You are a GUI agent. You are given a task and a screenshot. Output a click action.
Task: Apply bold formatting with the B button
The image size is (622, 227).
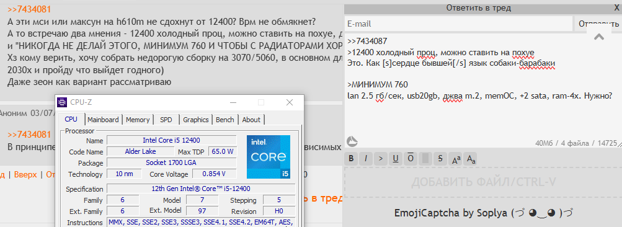(351, 159)
